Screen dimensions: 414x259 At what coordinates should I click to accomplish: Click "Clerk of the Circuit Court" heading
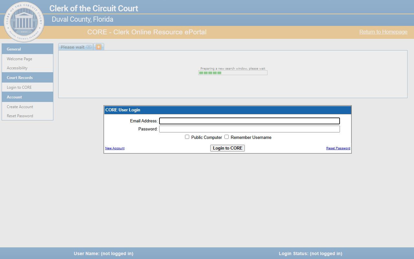[x=94, y=8]
